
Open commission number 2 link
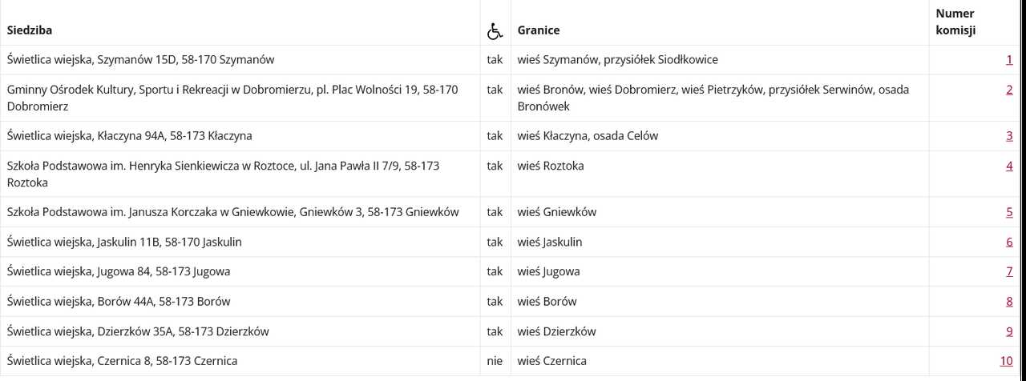tap(1010, 90)
